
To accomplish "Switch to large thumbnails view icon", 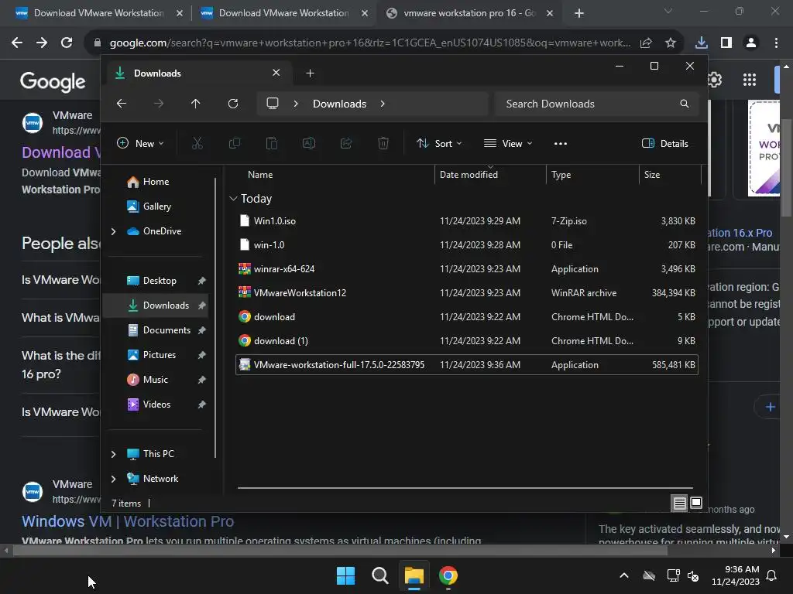I will [x=696, y=503].
